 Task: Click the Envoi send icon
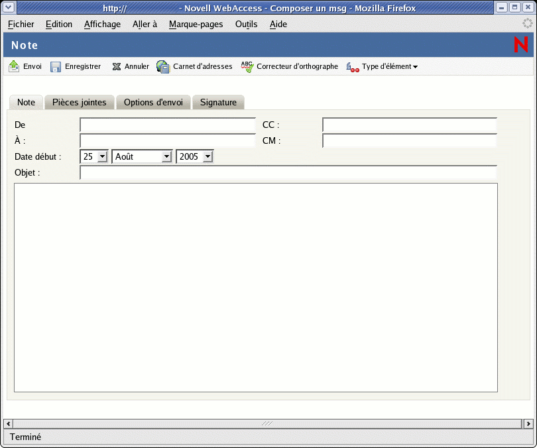point(14,66)
